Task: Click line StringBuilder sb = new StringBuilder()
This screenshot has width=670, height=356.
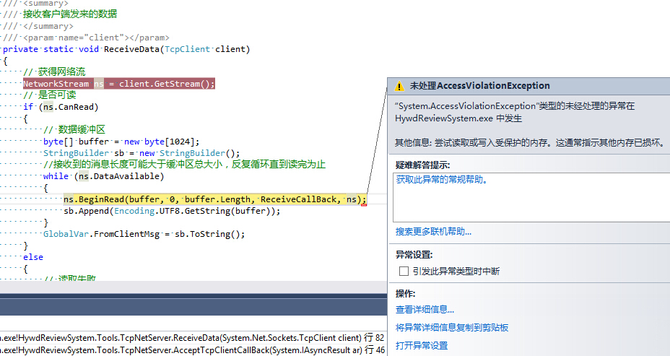Action: point(142,153)
